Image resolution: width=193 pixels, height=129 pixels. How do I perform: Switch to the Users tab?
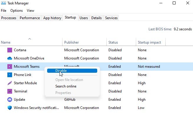[84, 18]
